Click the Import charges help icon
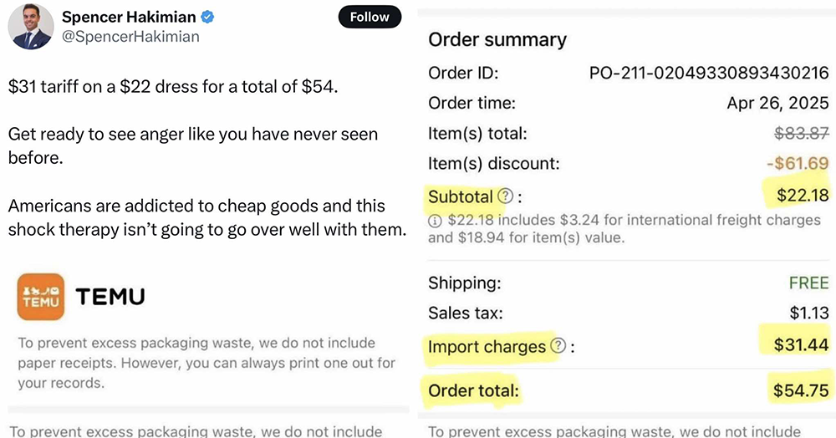 point(558,346)
